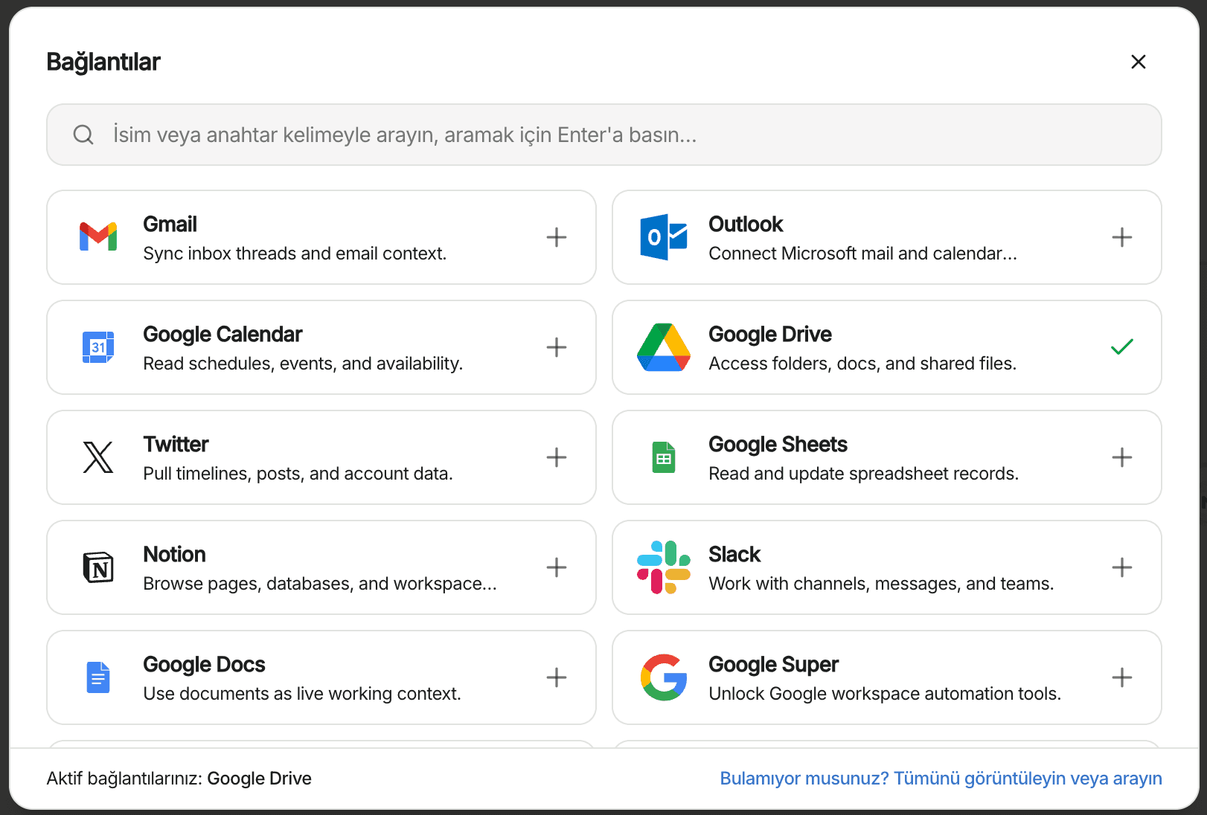Click the Twitter X icon
Screen dimensions: 1207x815
pos(97,457)
